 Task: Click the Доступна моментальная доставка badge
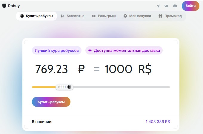(x=124, y=50)
